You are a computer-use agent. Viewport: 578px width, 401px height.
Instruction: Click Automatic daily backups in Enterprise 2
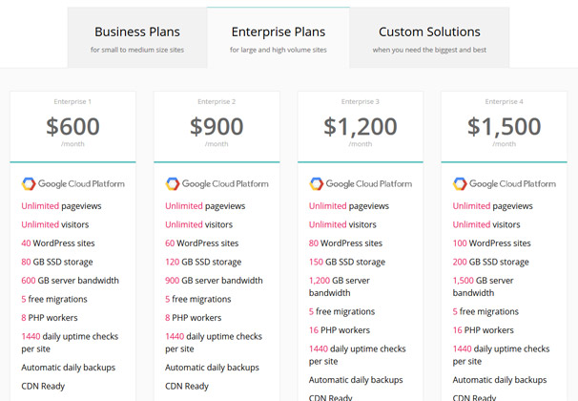pos(212,368)
